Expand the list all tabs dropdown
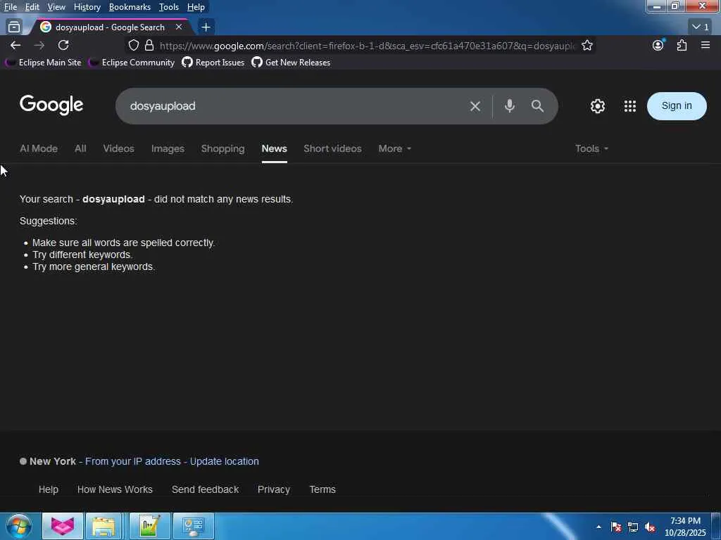 [x=701, y=27]
